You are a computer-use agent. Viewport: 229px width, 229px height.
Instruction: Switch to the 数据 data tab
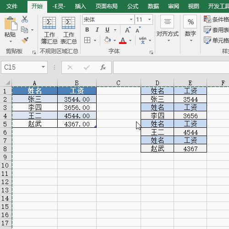[153, 6]
